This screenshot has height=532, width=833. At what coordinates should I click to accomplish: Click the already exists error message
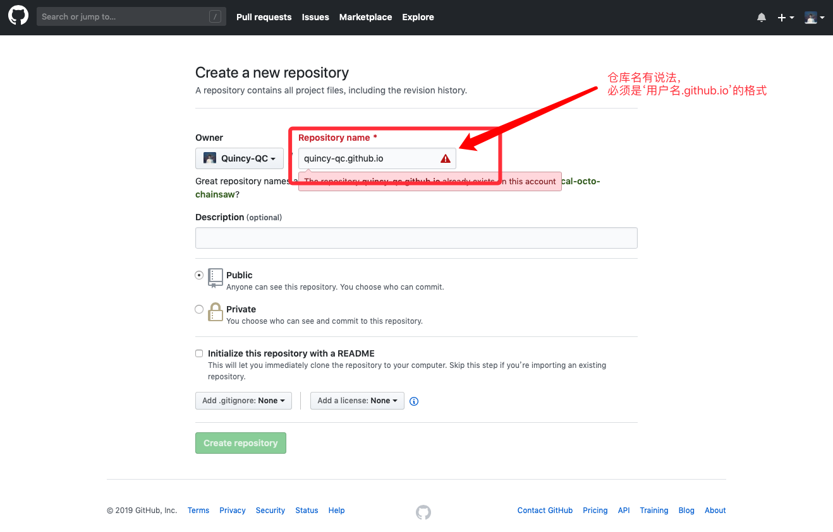point(430,181)
